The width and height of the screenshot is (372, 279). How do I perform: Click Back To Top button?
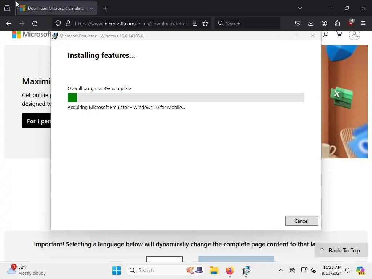coord(341,250)
